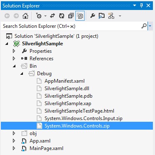Select the highlighted System.Windows.Controls.zip file
This screenshot has width=155, height=155.
77,126
